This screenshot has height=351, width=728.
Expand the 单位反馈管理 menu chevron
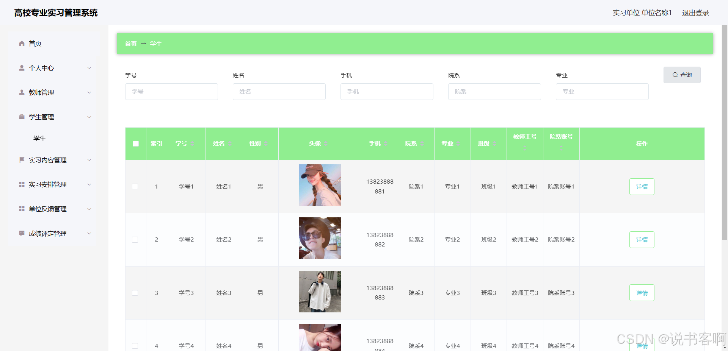89,209
